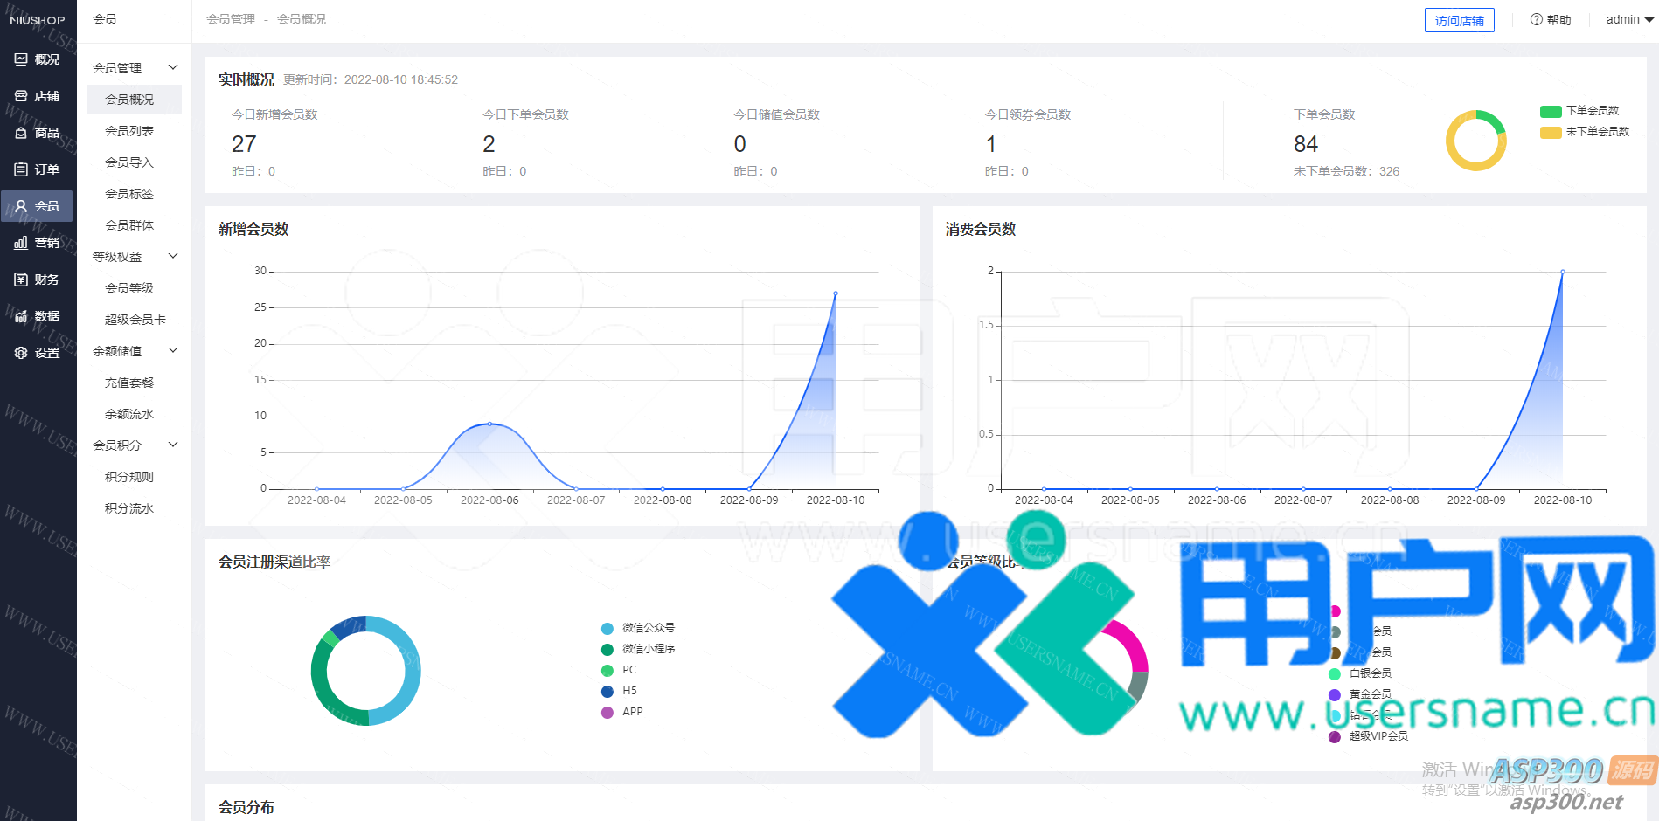This screenshot has height=821, width=1659.
Task: Open the 商品 products sidebar icon
Action: tap(21, 133)
